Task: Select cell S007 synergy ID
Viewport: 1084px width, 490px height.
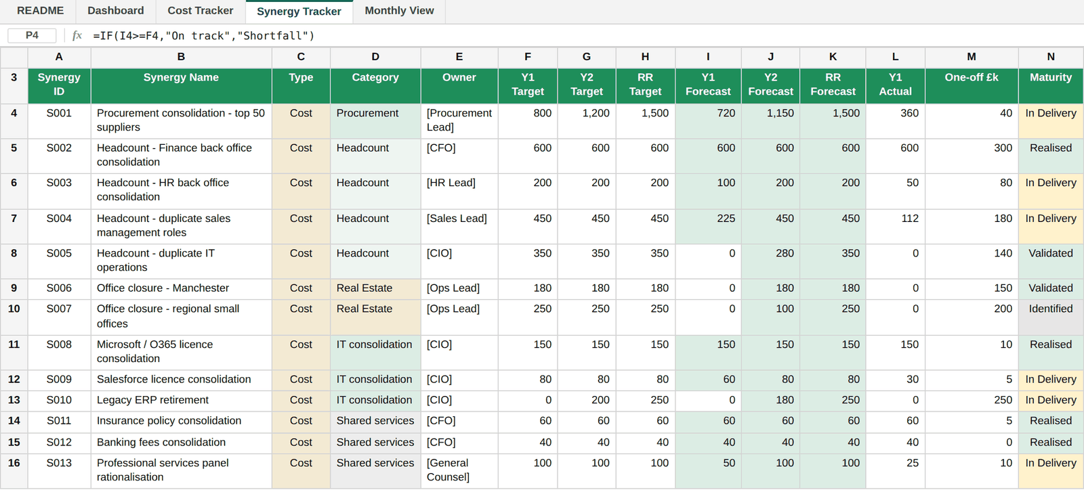Action: click(x=59, y=317)
